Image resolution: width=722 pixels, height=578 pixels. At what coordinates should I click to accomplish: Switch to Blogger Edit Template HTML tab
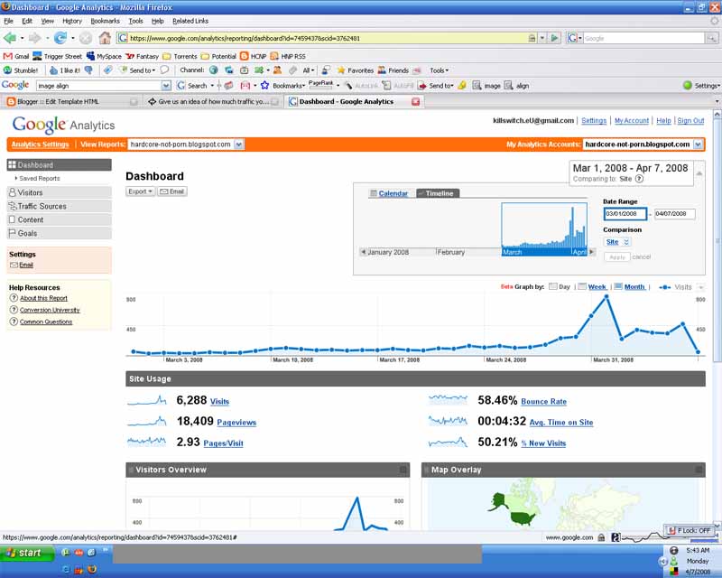(x=71, y=101)
